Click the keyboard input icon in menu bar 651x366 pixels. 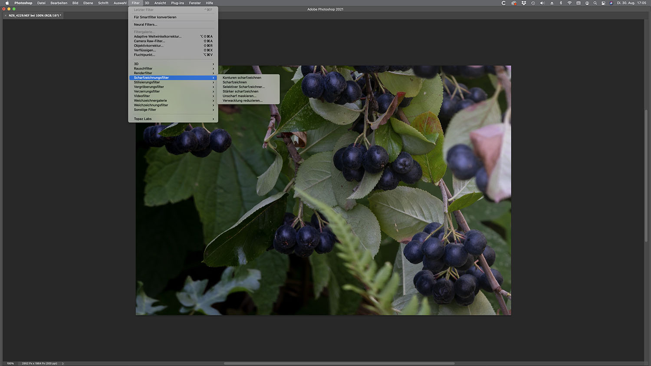pyautogui.click(x=579, y=3)
